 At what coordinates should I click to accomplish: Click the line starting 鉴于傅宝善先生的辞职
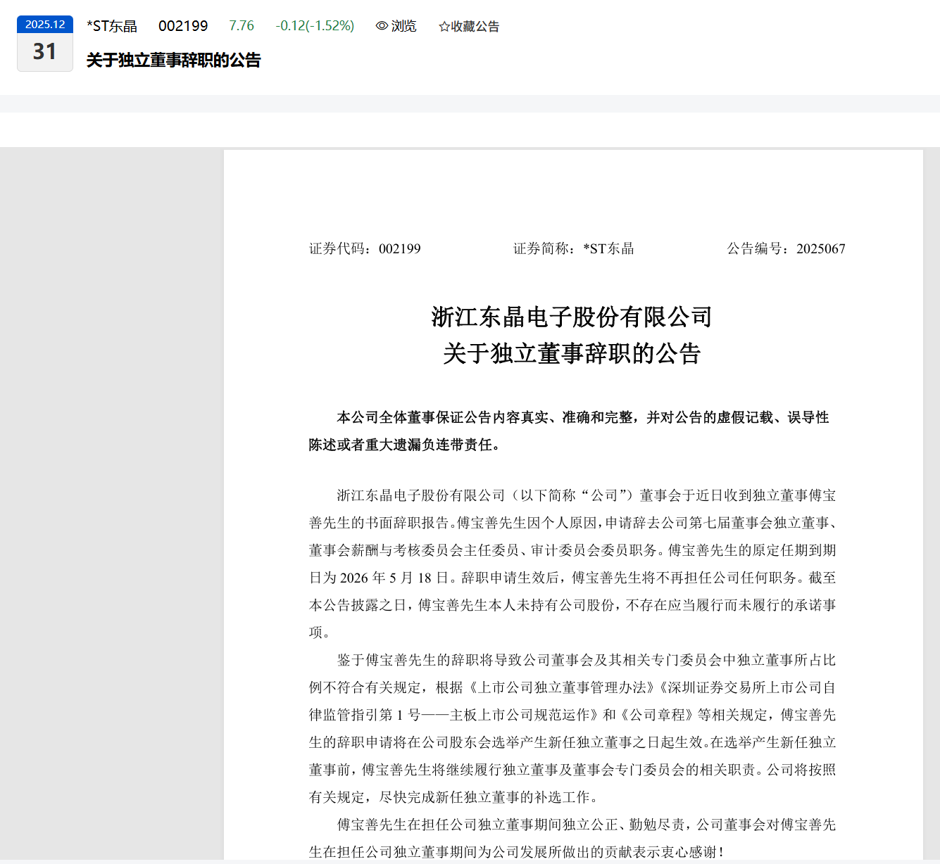[x=587, y=660]
